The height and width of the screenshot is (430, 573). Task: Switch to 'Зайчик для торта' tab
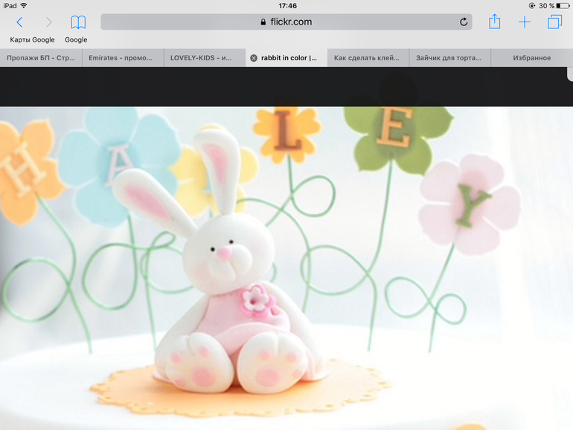(x=449, y=58)
